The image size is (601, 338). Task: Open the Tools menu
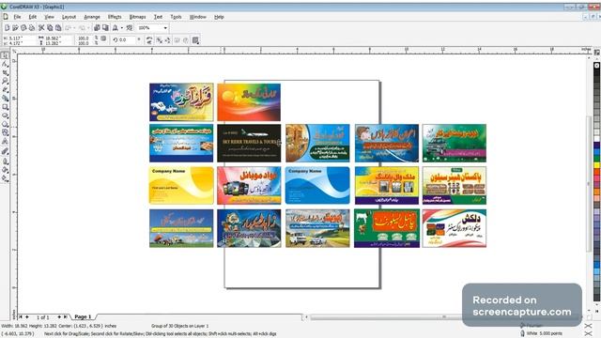[x=176, y=17]
